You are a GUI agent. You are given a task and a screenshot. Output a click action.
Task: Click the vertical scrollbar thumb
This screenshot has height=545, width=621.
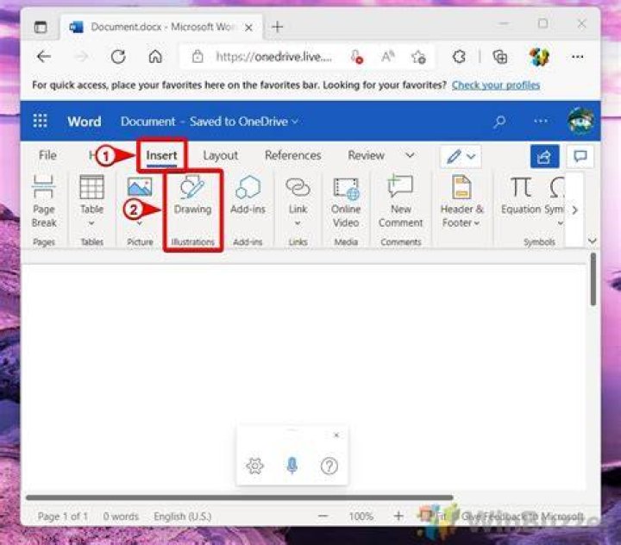tap(593, 279)
